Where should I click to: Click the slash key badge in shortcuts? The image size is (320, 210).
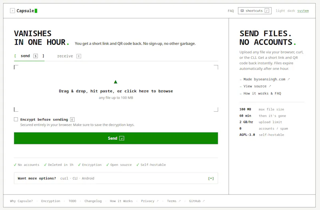[267, 11]
